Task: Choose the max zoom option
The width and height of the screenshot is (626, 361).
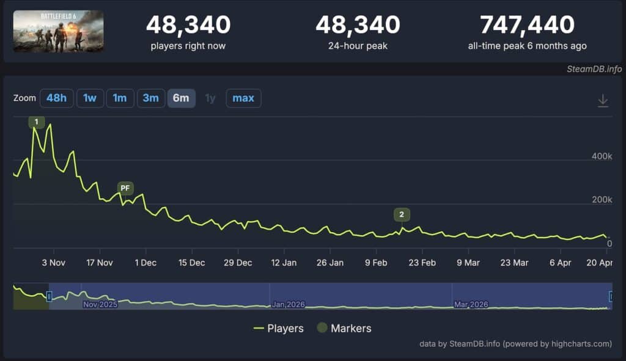Action: (243, 98)
